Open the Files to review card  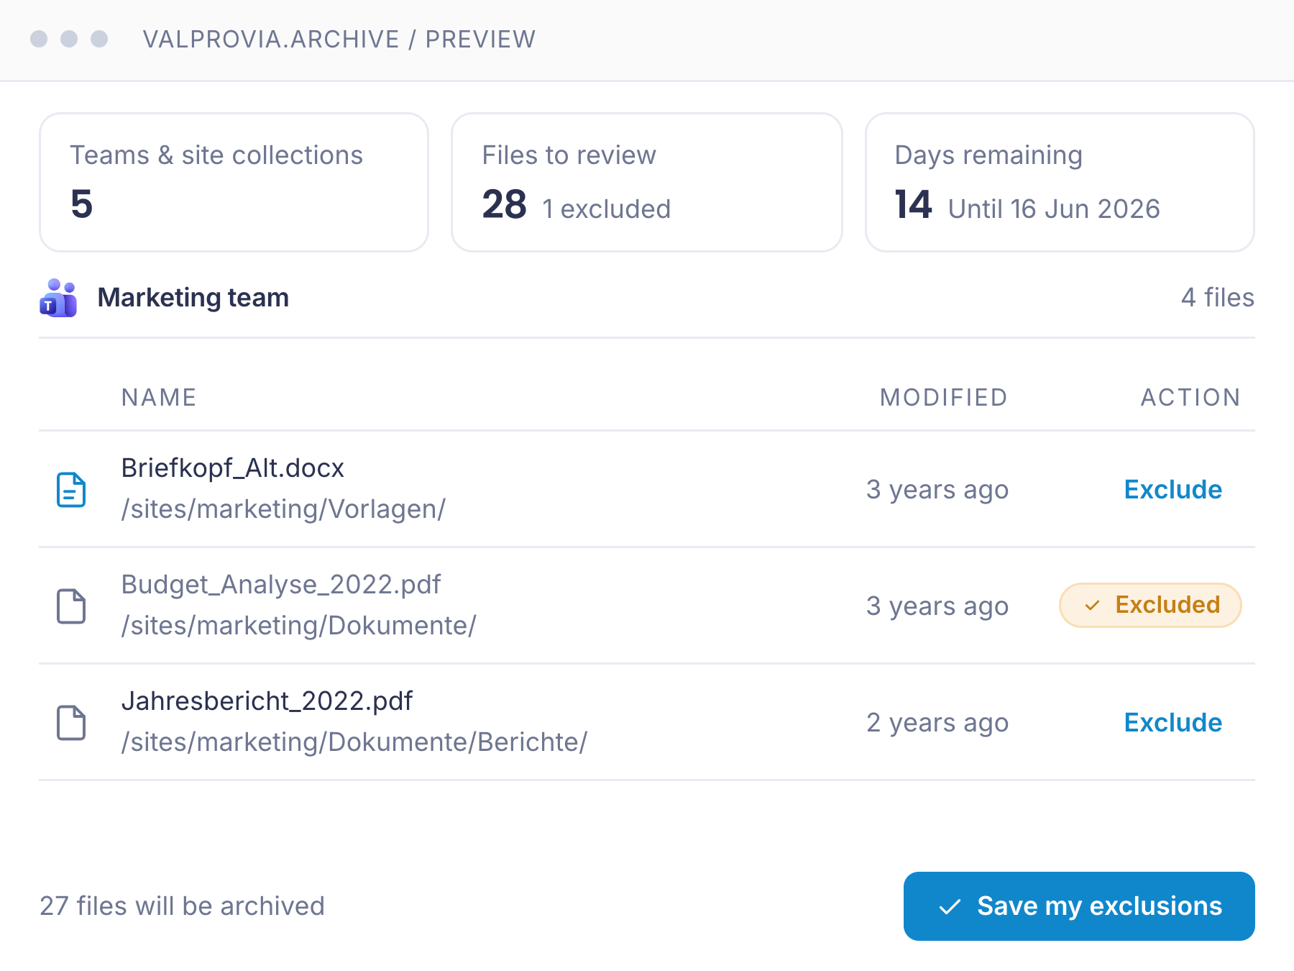(647, 182)
